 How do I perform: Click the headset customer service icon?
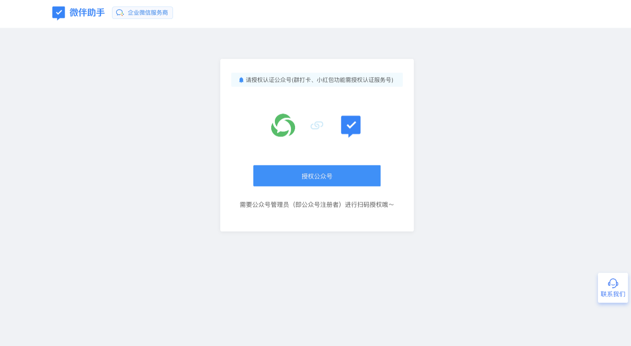pyautogui.click(x=613, y=283)
